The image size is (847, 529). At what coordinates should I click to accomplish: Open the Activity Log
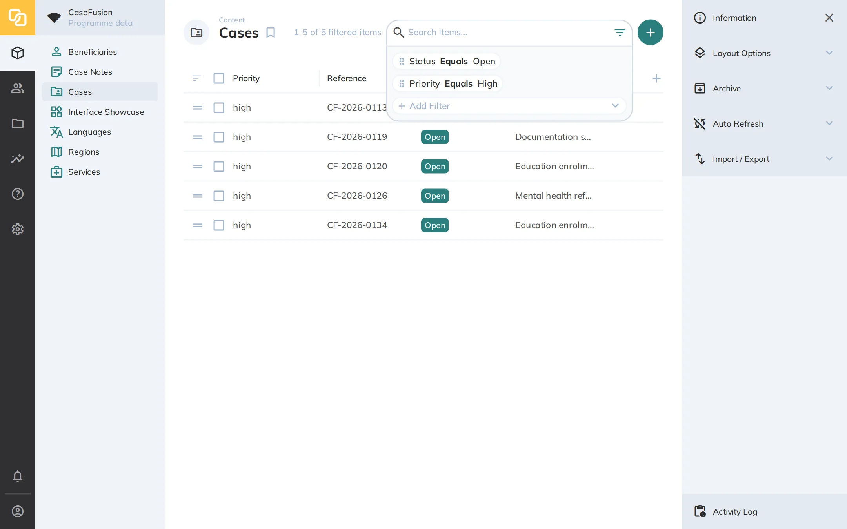tap(765, 511)
